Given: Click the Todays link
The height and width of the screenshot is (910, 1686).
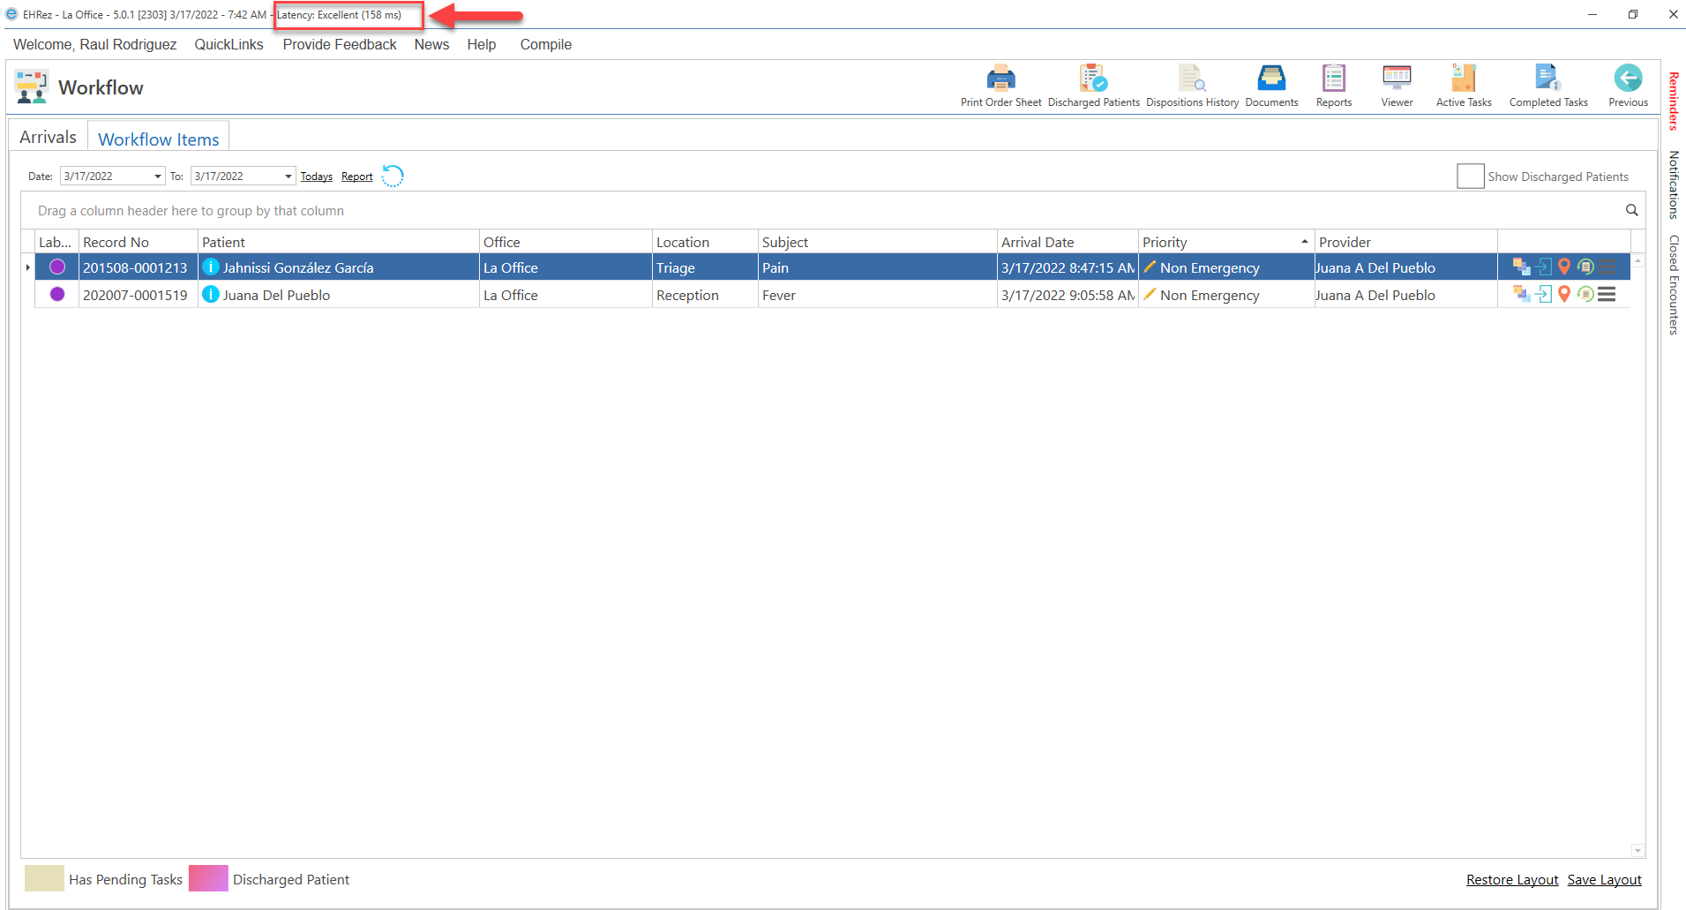Looking at the screenshot, I should 316,177.
